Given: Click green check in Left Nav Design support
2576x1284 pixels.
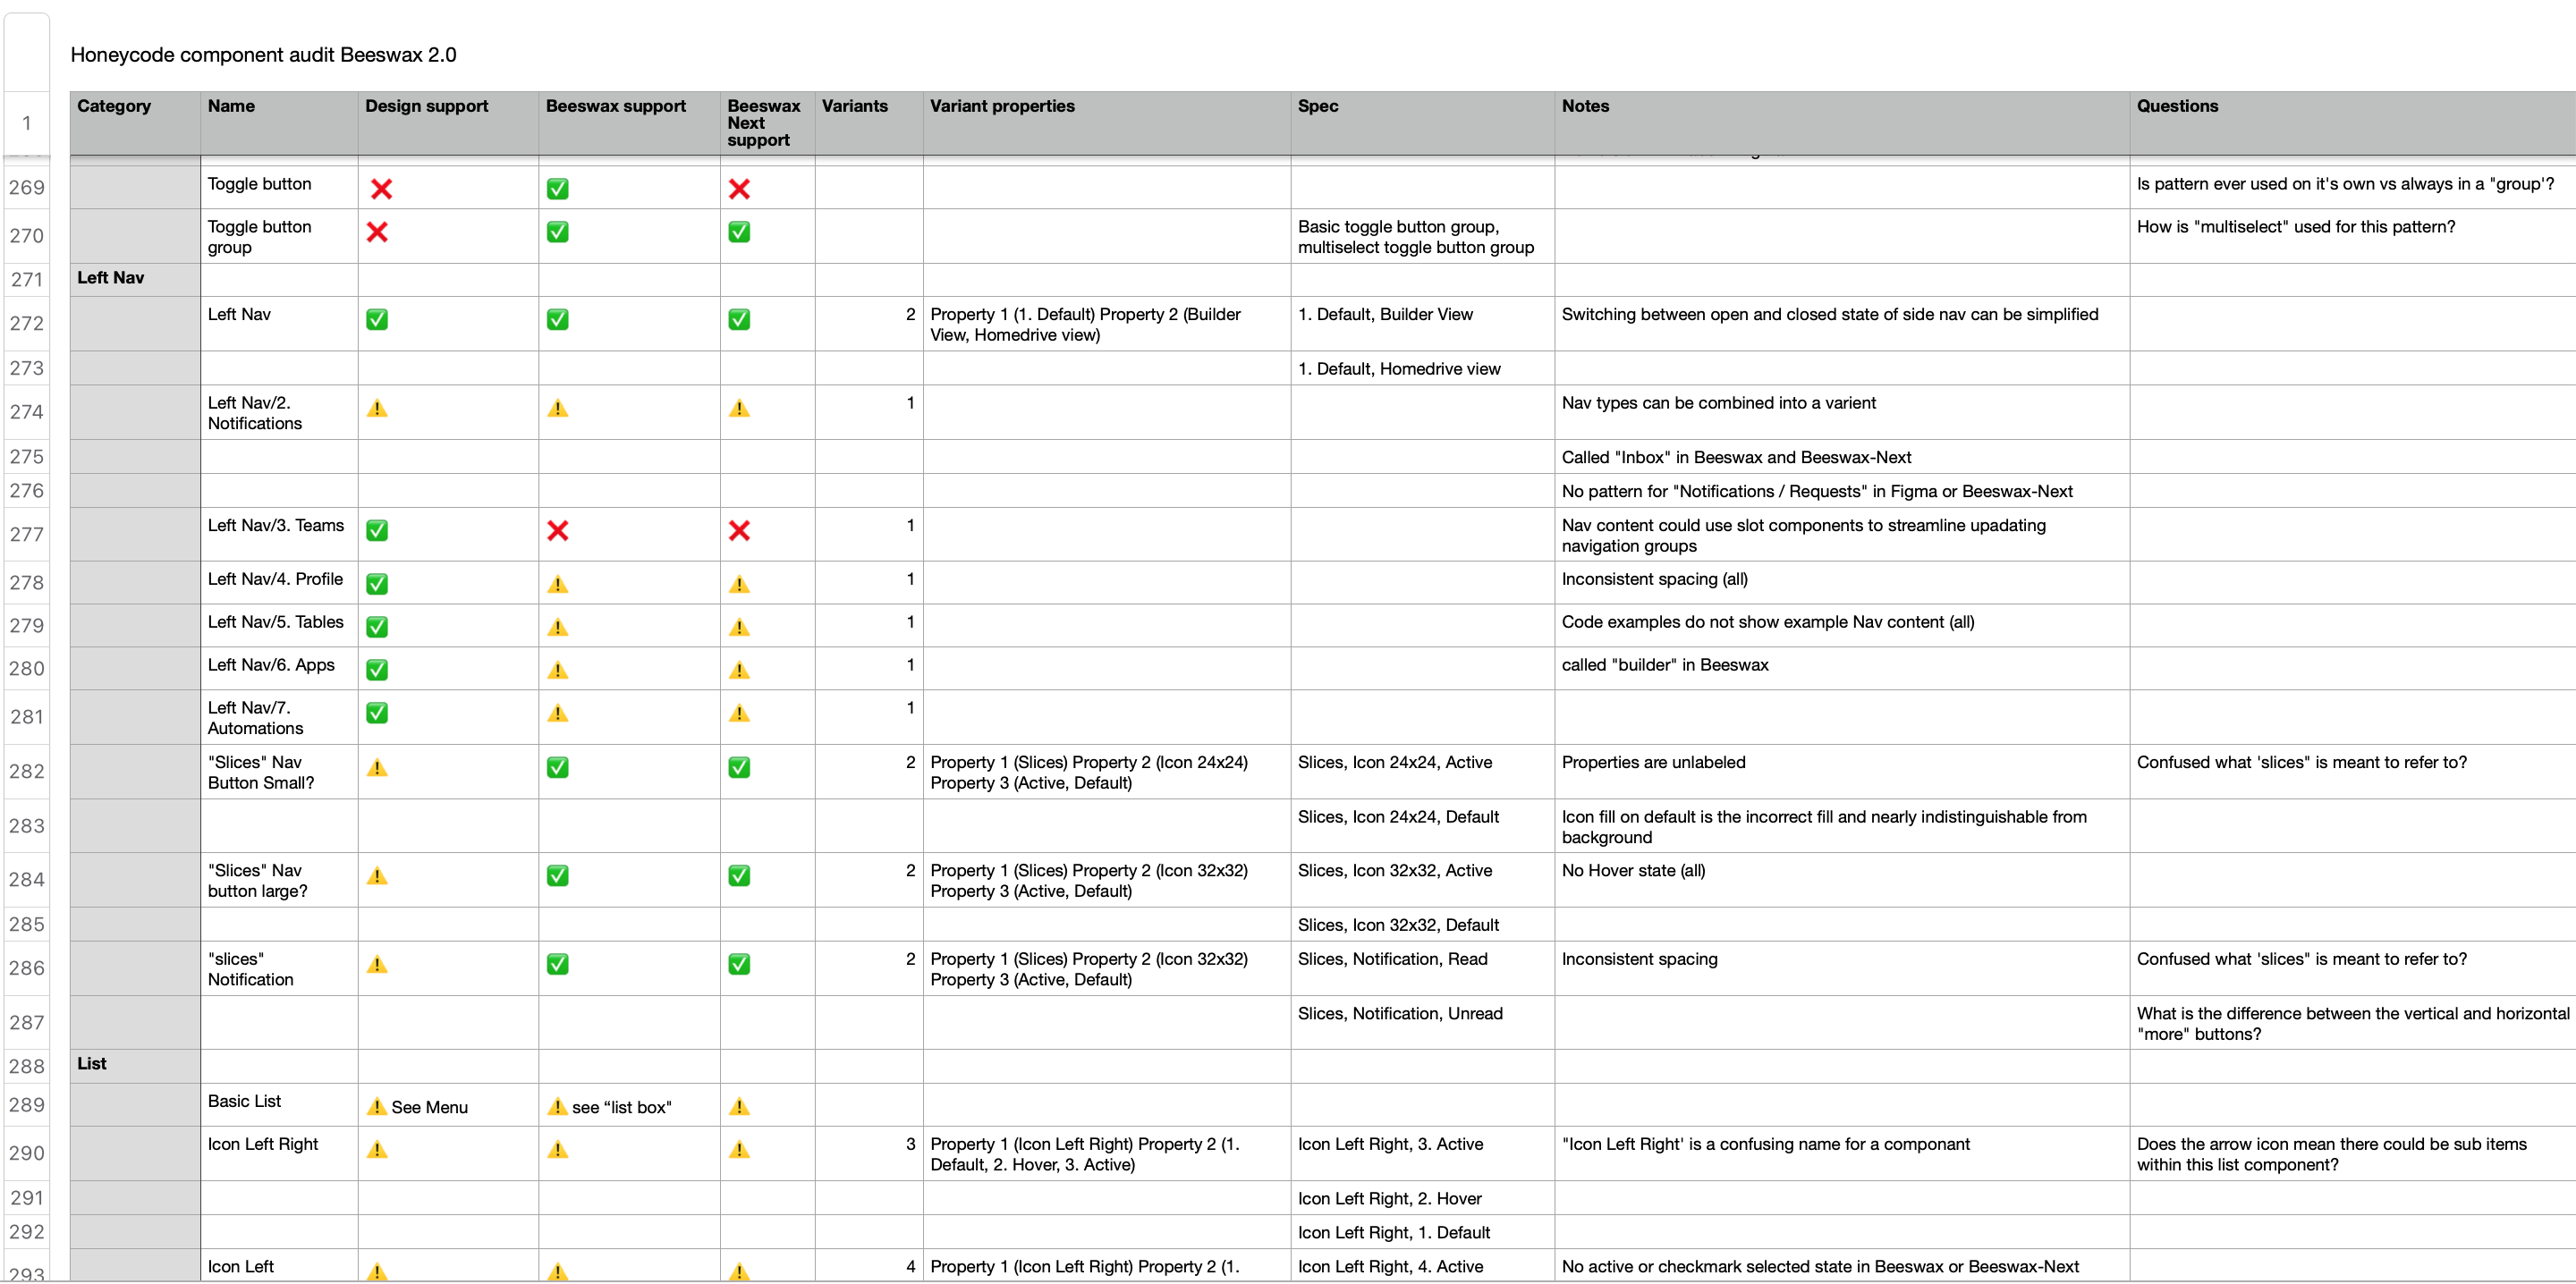Looking at the screenshot, I should tap(377, 320).
